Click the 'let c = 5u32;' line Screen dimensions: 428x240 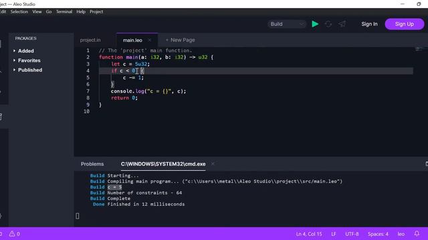(x=130, y=64)
